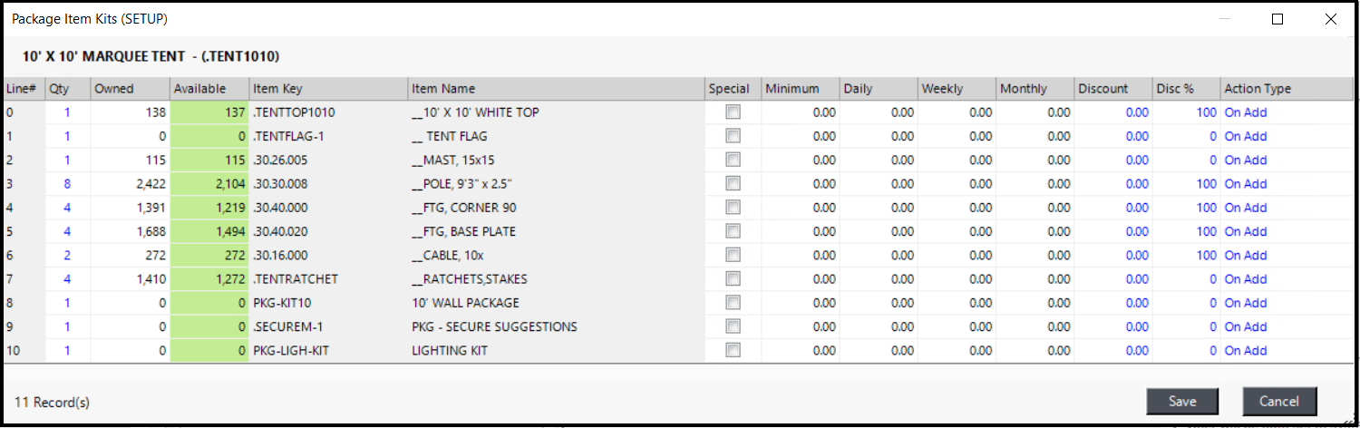Change Action Type for 10' WALL PACKAGE
1360x428 pixels.
pos(1245,303)
